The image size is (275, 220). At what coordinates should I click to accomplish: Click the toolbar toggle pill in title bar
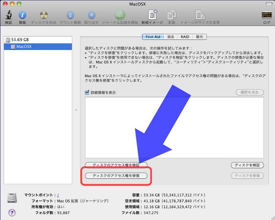[269, 4]
